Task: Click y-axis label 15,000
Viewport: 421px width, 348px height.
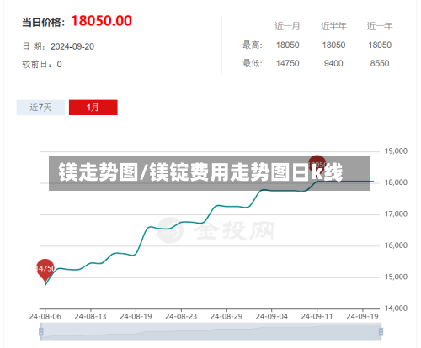Action: [x=396, y=277]
